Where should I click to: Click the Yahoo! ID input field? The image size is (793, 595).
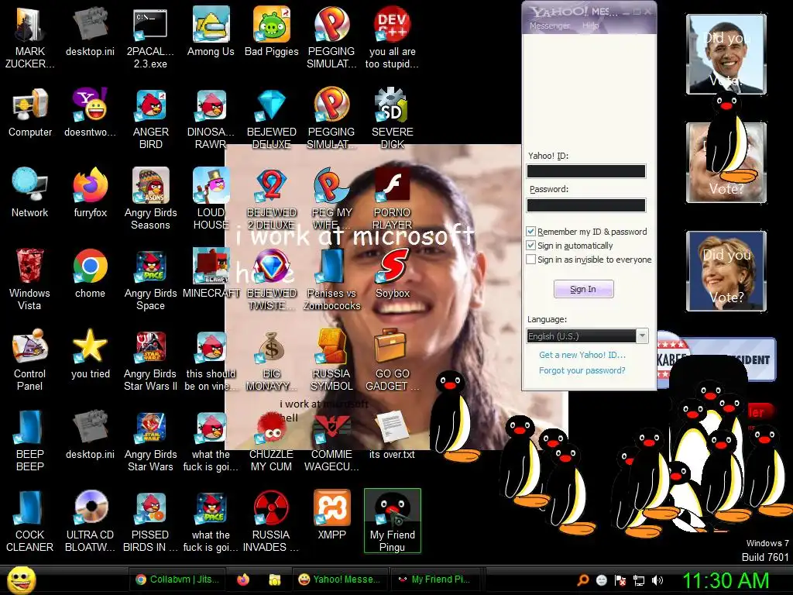tap(586, 171)
